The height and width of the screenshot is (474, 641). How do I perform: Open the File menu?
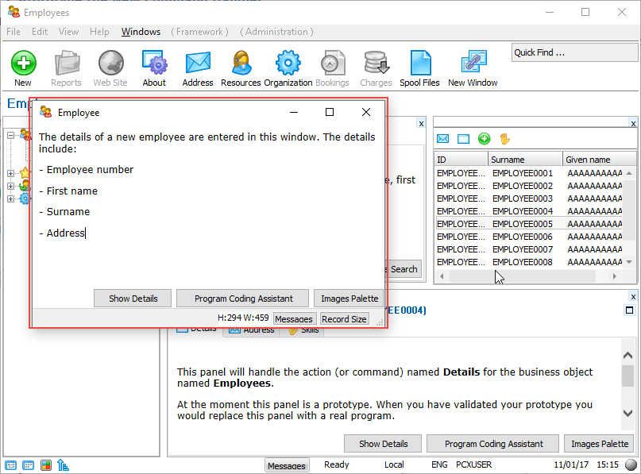[x=14, y=32]
